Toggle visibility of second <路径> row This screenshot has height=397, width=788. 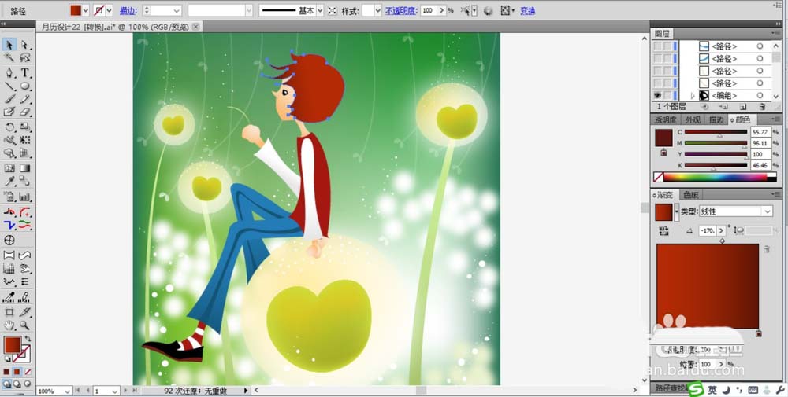pyautogui.click(x=657, y=59)
